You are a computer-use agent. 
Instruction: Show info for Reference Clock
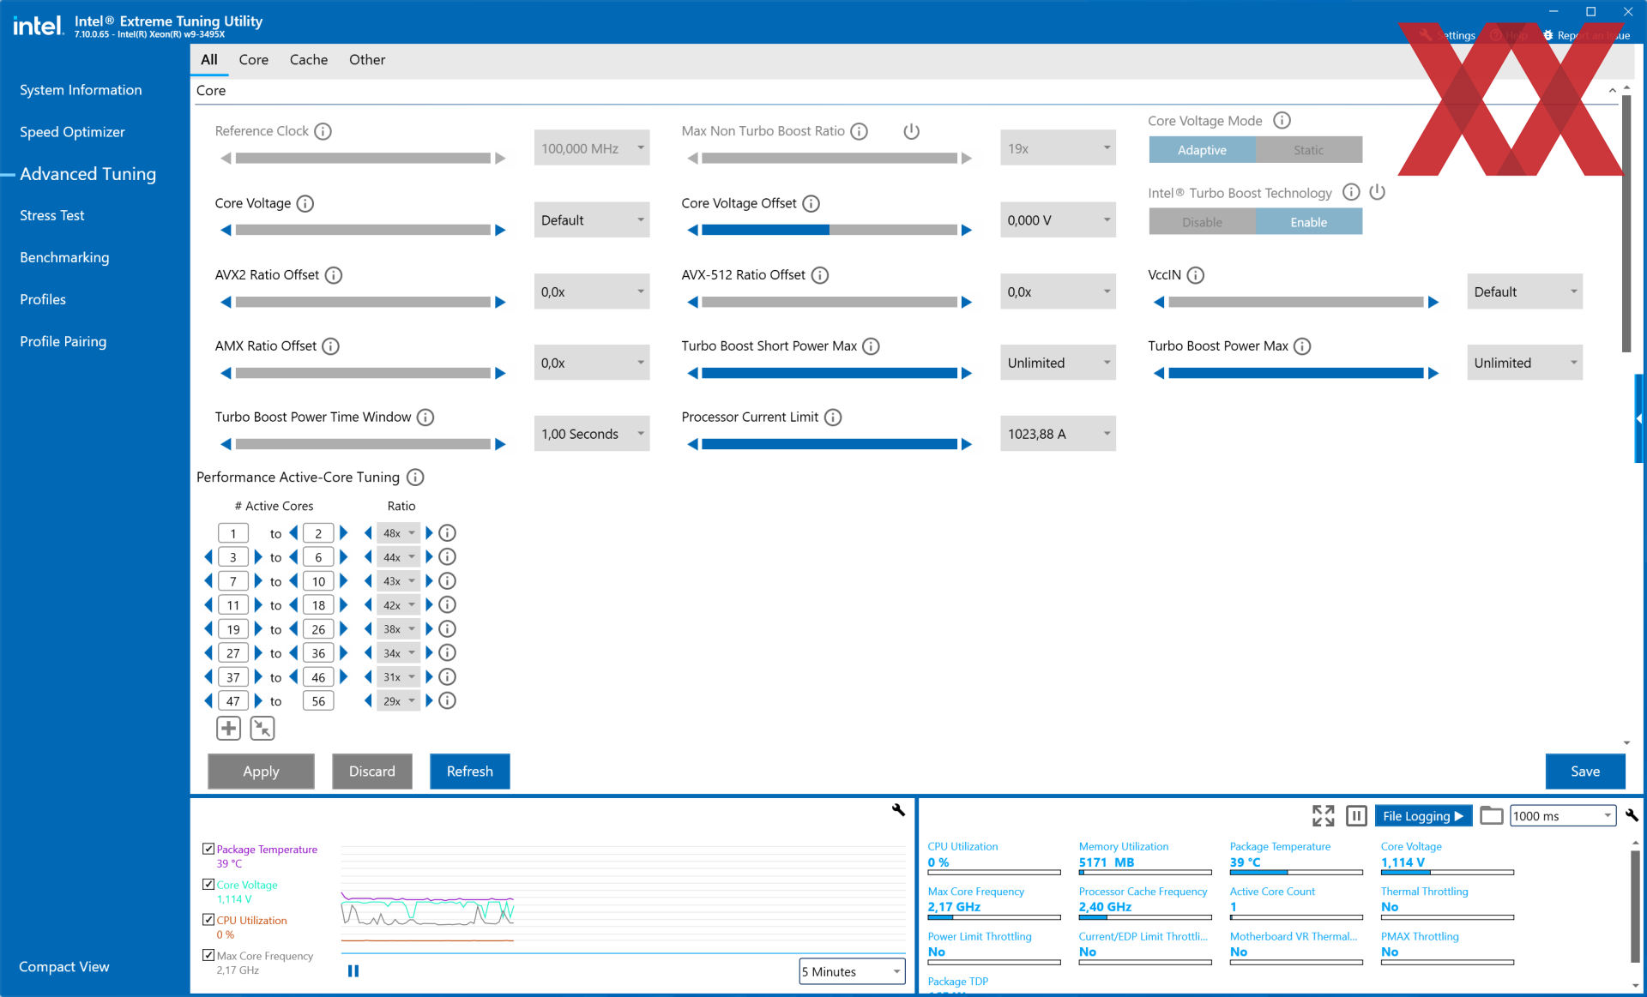click(323, 131)
